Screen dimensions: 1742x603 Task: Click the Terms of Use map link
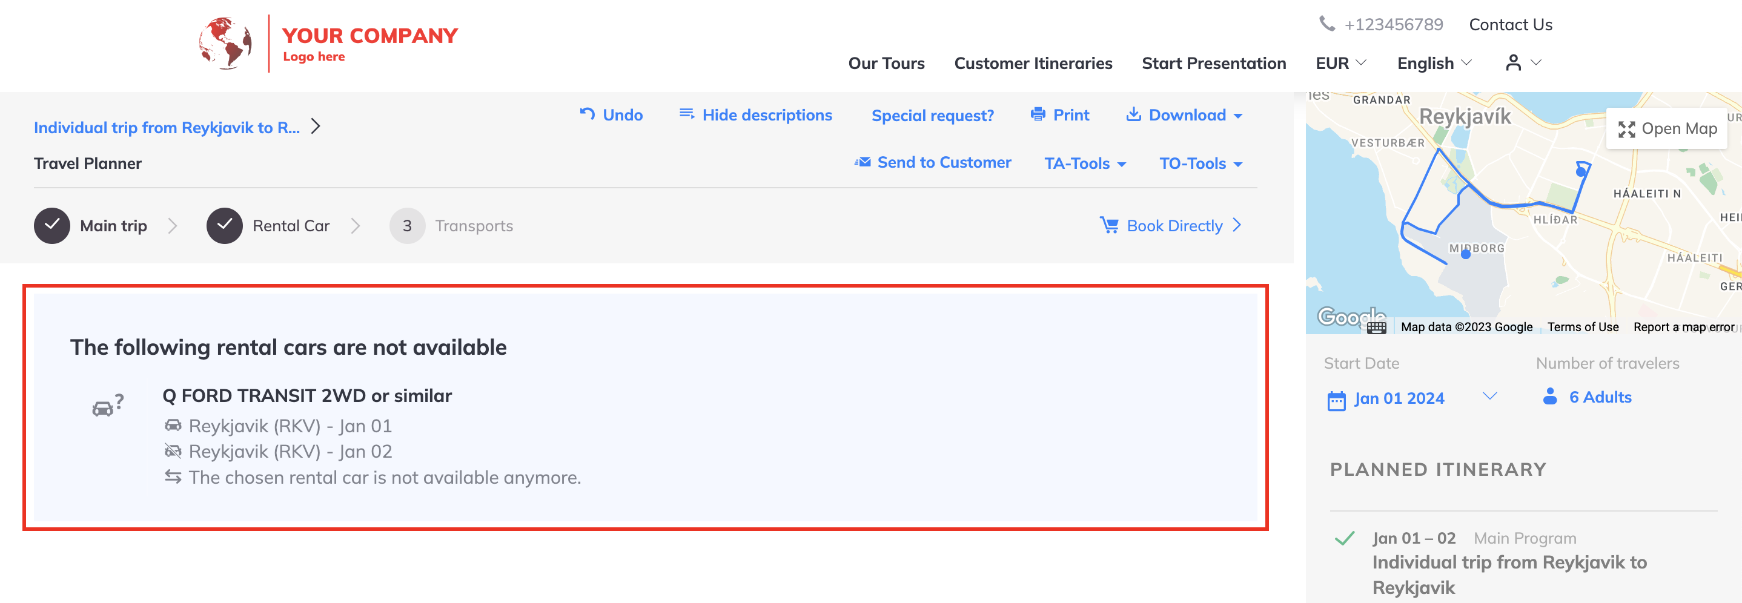tap(1583, 327)
